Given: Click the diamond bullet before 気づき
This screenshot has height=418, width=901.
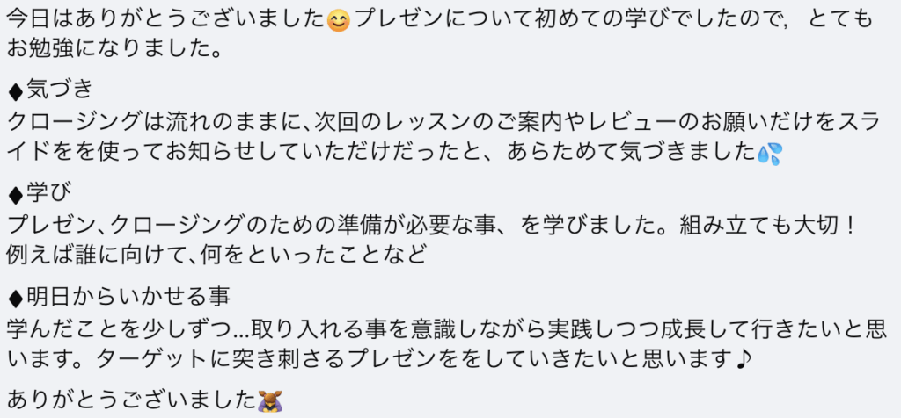Looking at the screenshot, I should coord(16,90).
